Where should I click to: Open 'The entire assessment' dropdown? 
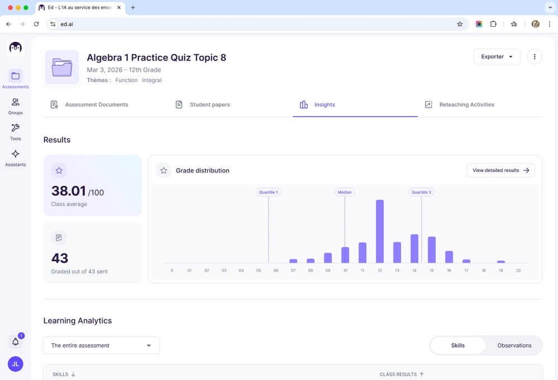click(102, 345)
